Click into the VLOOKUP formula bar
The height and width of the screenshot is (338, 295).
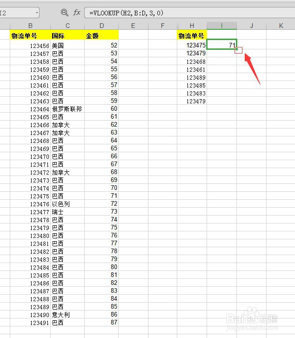click(190, 13)
